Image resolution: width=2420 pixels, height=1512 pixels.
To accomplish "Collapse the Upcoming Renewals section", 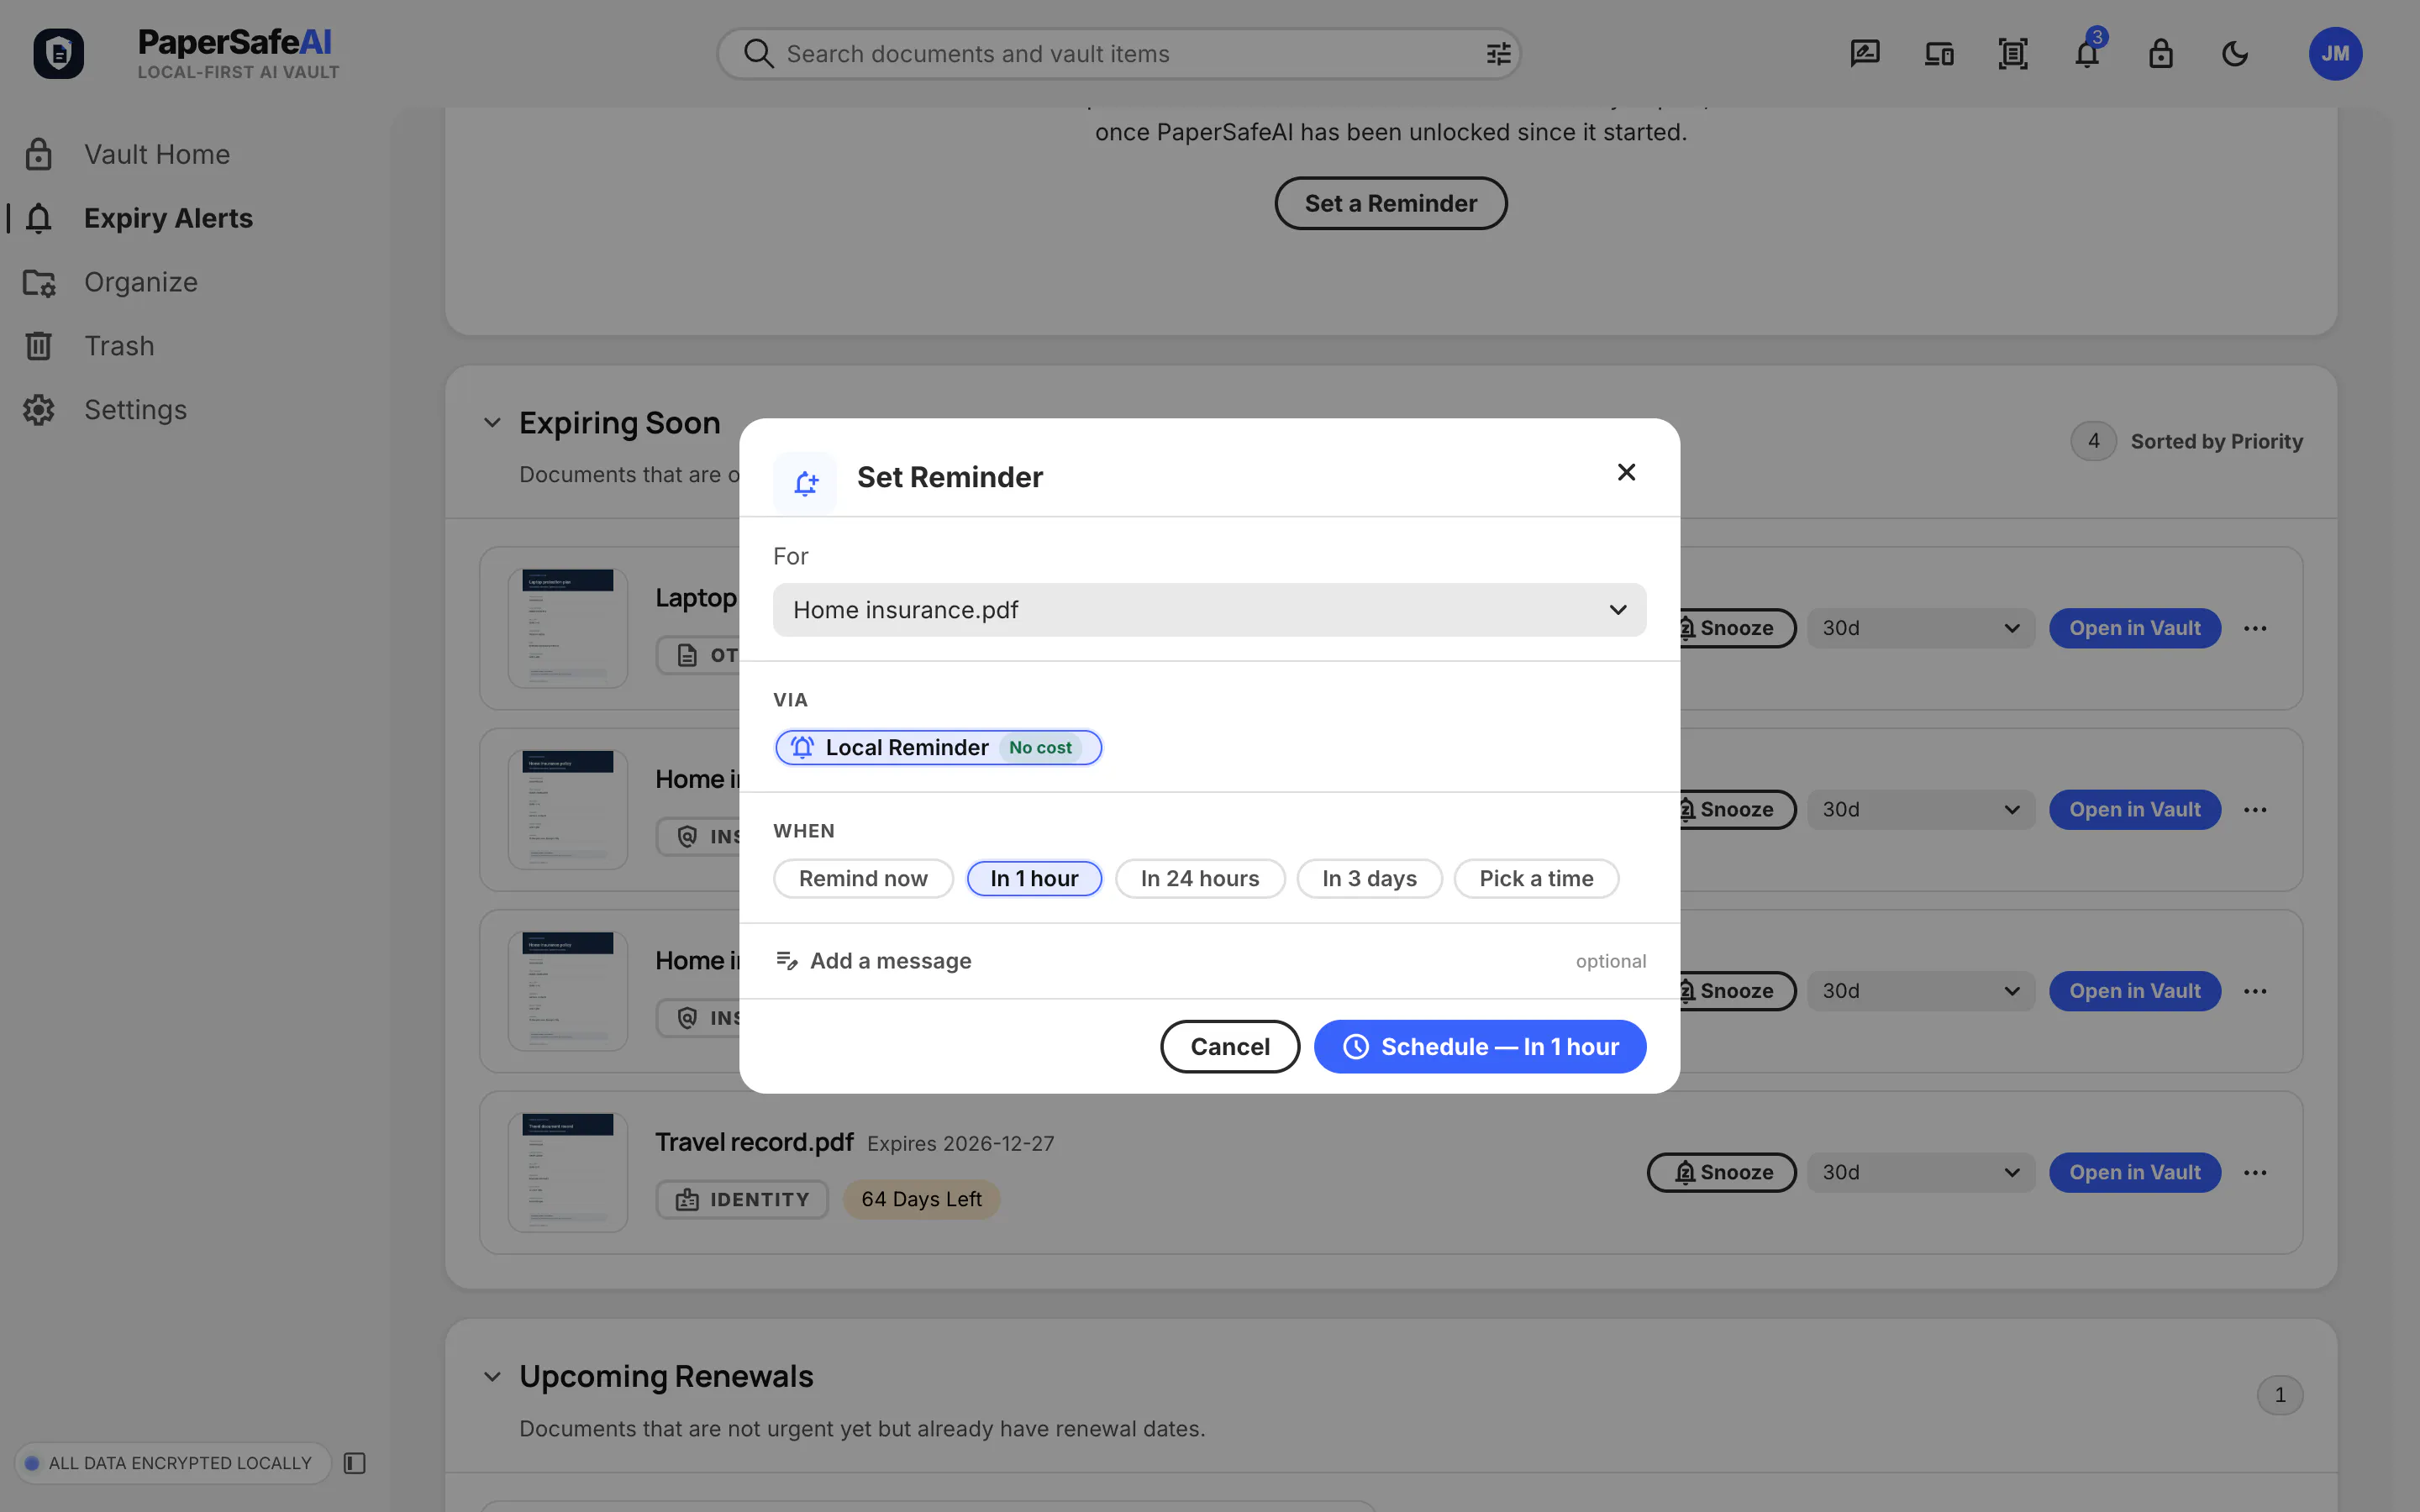I will 492,1376.
